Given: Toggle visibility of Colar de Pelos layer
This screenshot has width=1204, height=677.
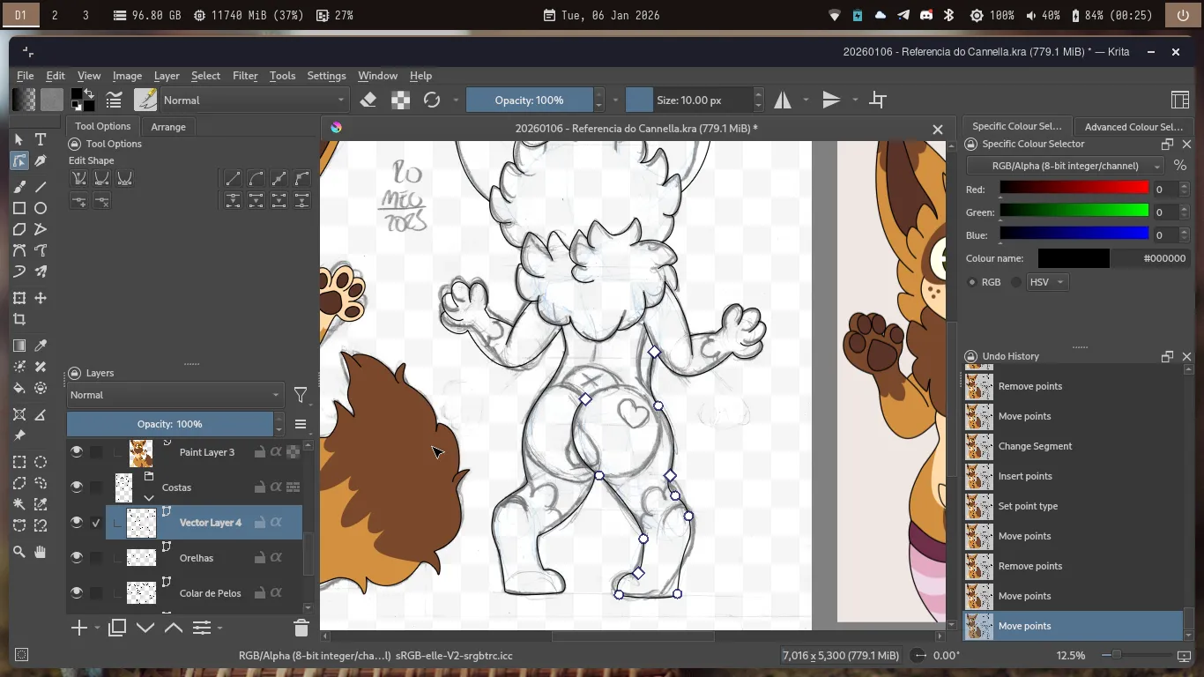Looking at the screenshot, I should pyautogui.click(x=77, y=592).
